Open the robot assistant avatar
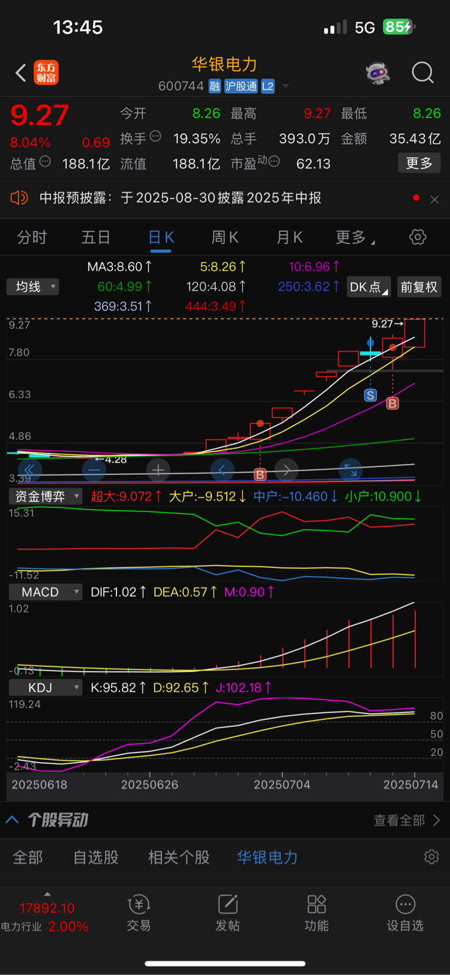The height and width of the screenshot is (975, 450). tap(378, 73)
